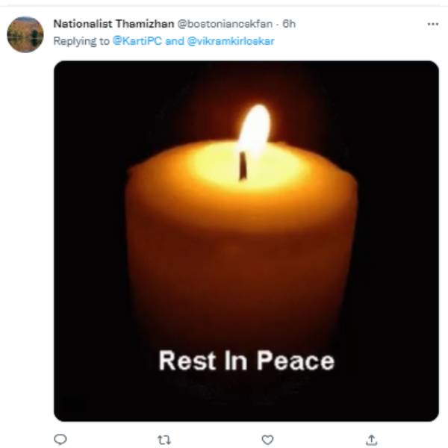Viewport: 448px width, 448px height.
Task: Click the orange wax candle body
Action: tap(241, 257)
